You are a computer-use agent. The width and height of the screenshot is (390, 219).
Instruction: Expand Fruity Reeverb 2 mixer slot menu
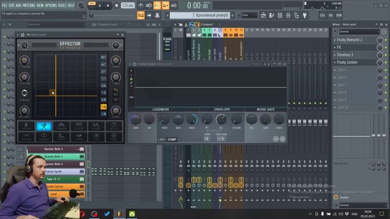(335, 40)
